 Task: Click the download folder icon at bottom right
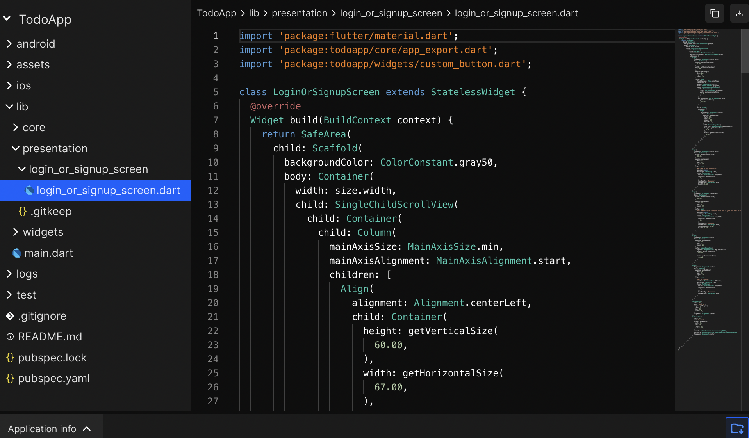tap(737, 428)
